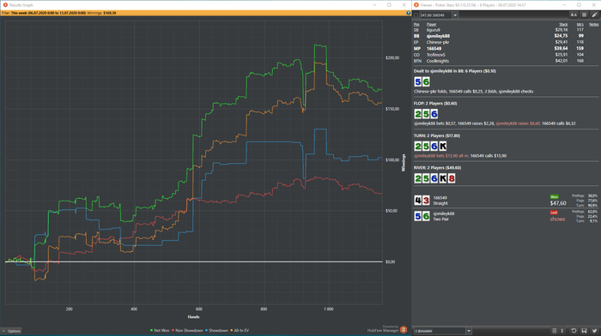
Task: Click the red Lost badge
Action: pyautogui.click(x=554, y=213)
